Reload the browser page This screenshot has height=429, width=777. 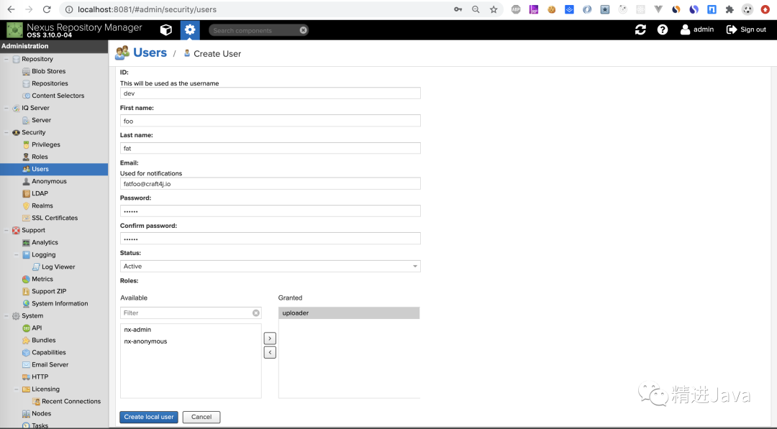click(x=47, y=9)
